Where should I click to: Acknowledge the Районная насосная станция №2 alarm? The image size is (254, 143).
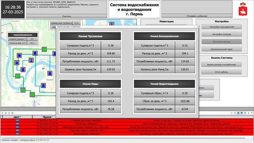(17, 127)
